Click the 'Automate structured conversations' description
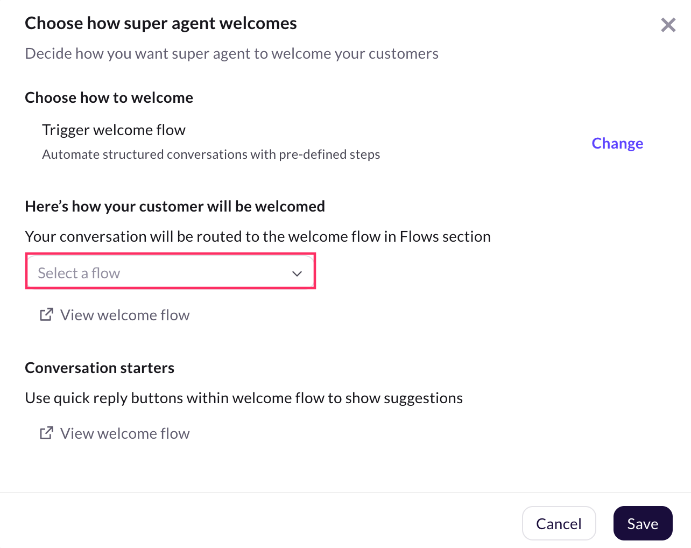The image size is (691, 548). [211, 154]
